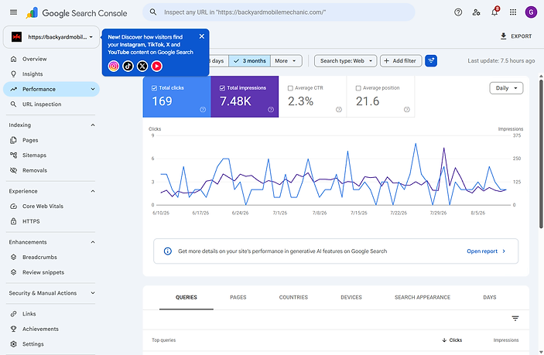Open Removals in the sidebar
544x355 pixels.
click(x=51, y=171)
